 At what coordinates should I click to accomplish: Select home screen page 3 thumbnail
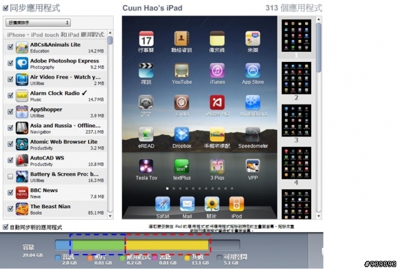coord(296,121)
